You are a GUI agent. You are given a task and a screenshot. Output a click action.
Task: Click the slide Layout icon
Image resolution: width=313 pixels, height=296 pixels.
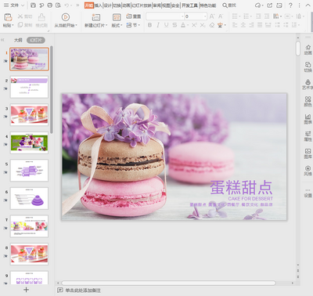[x=117, y=17]
